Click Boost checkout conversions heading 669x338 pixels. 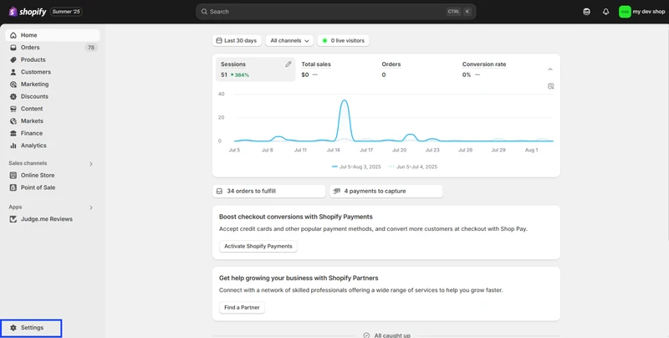(x=296, y=217)
